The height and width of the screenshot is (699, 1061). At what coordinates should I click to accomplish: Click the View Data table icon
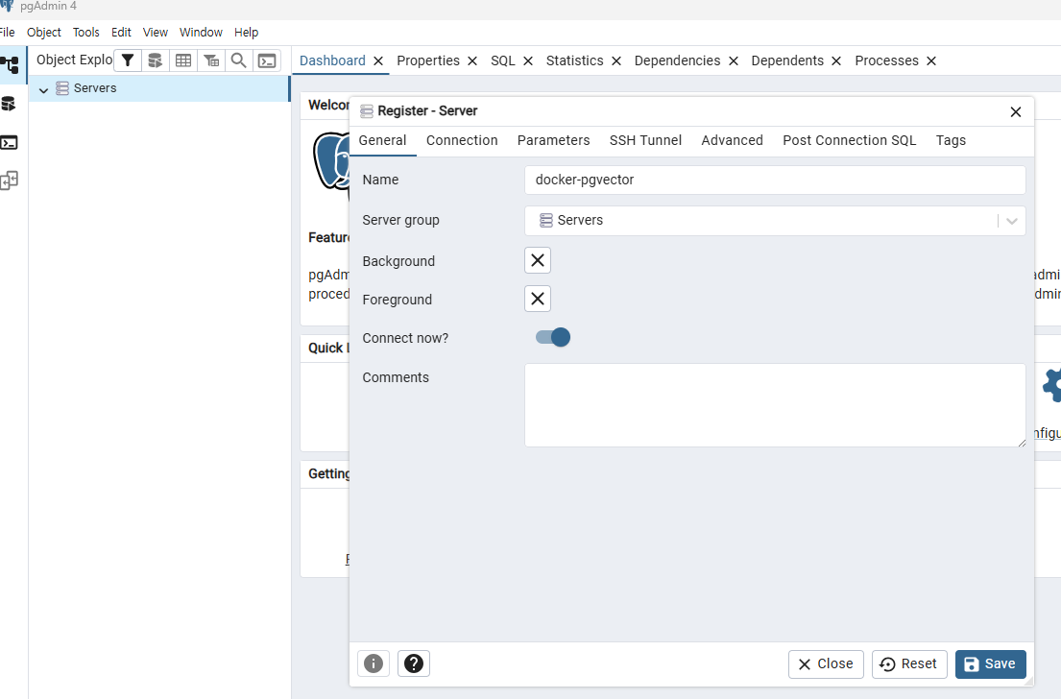point(182,60)
